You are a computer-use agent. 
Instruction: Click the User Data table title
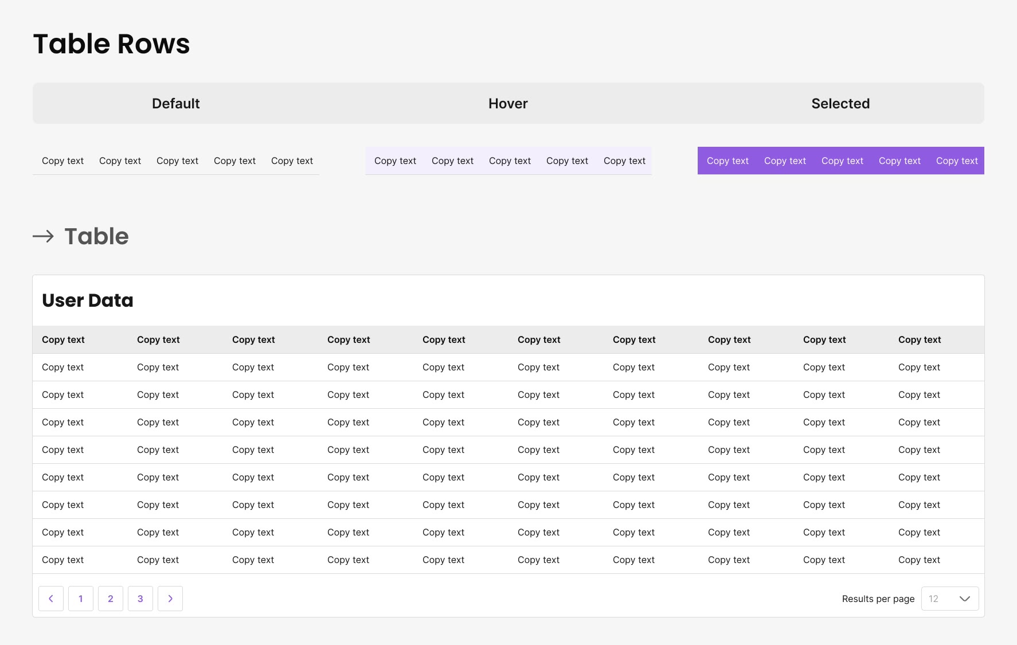88,300
